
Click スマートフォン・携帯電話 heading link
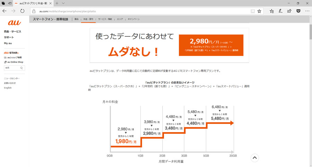(x=50, y=19)
